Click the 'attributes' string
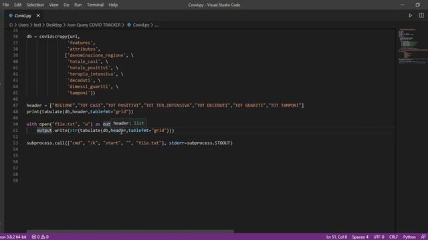Screen dimensions: 428x240 [x=83, y=49]
